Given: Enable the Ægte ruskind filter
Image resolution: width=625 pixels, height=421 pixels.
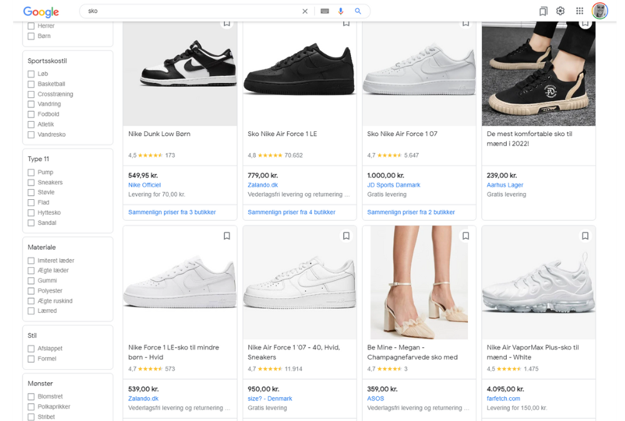Looking at the screenshot, I should click(x=31, y=301).
